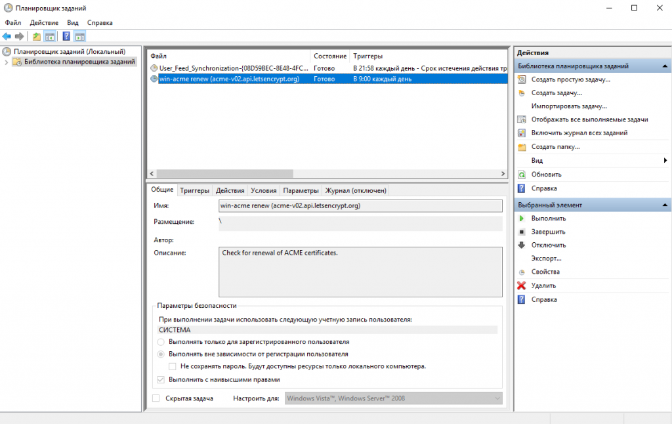Click the Up one level folder icon
Image resolution: width=672 pixels, height=424 pixels.
37,37
